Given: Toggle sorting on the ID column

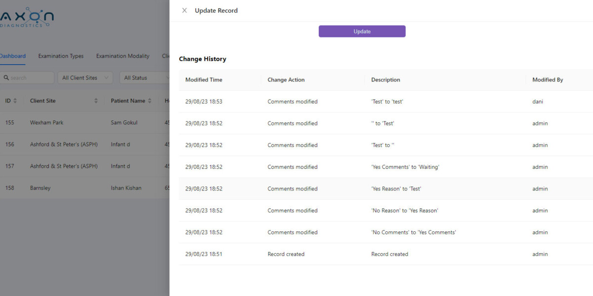Looking at the screenshot, I should 16,100.
